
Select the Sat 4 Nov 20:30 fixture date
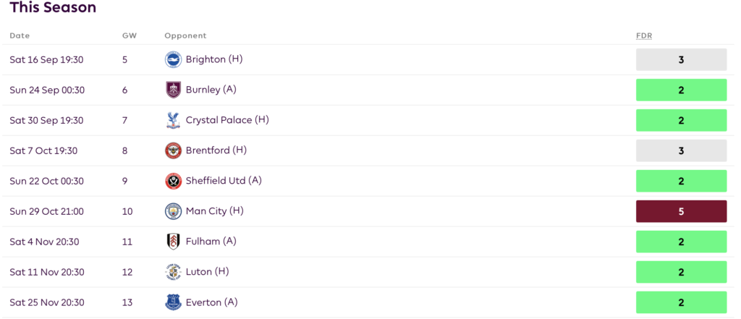(45, 242)
